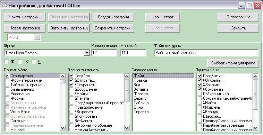Select 'Вставка' in Главное меню list
263x135 pixels.
163,89
